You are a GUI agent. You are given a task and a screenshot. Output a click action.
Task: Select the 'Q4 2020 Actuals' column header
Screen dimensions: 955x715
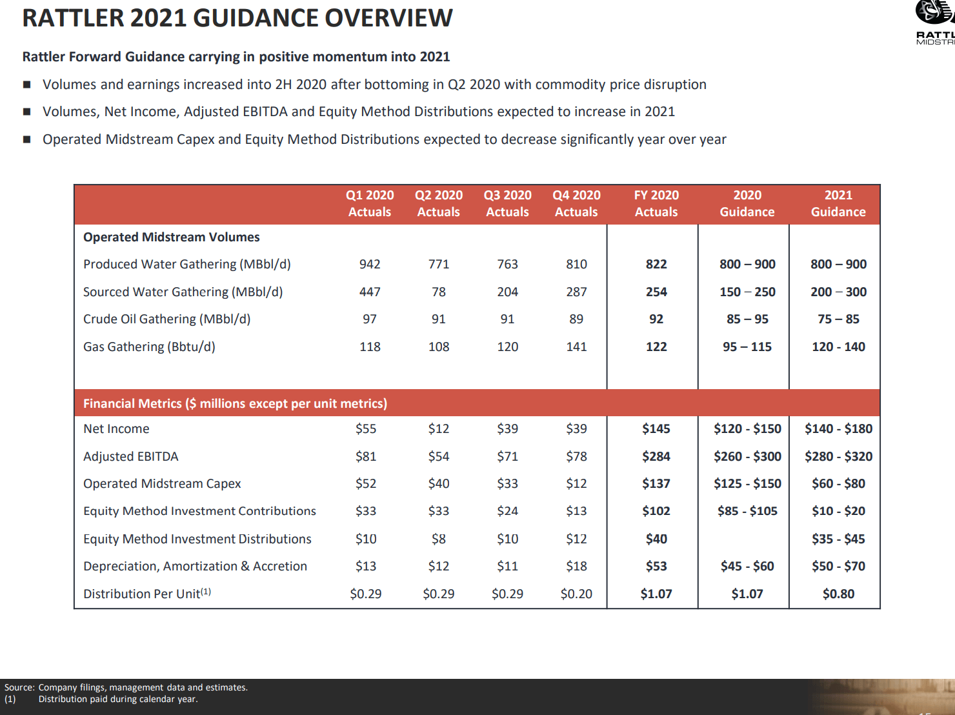click(x=577, y=203)
